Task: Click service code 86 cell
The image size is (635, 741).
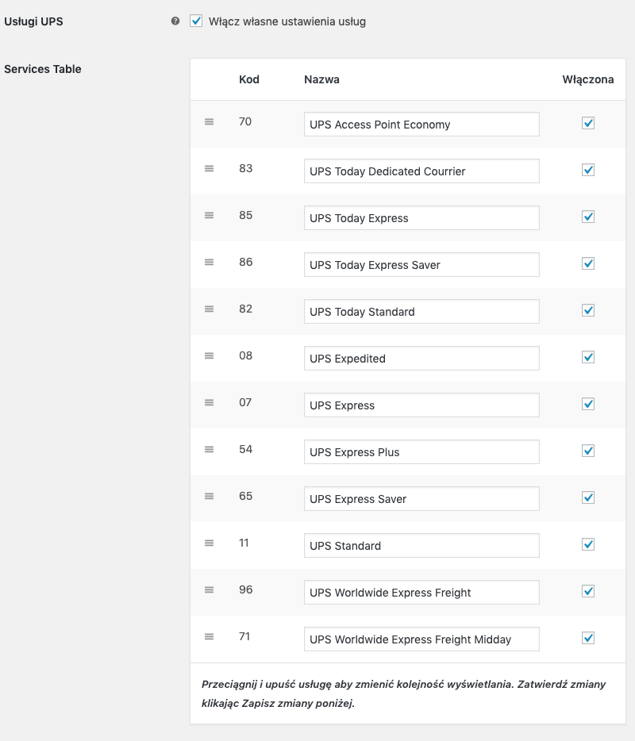Action: pyautogui.click(x=245, y=262)
